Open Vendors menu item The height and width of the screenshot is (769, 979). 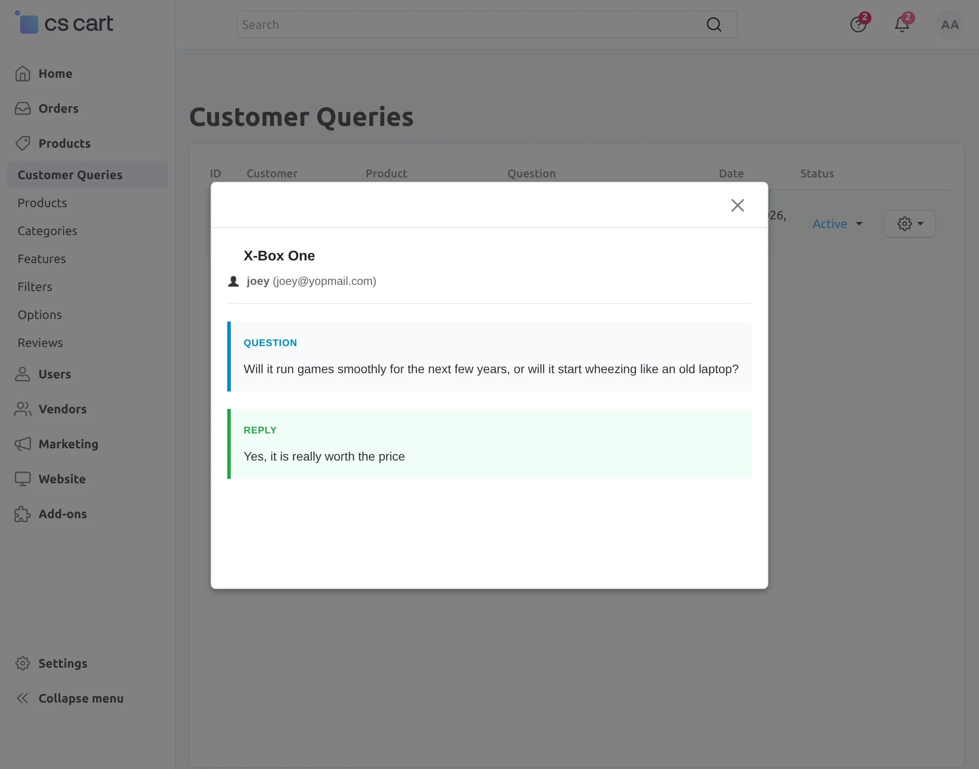pos(62,409)
